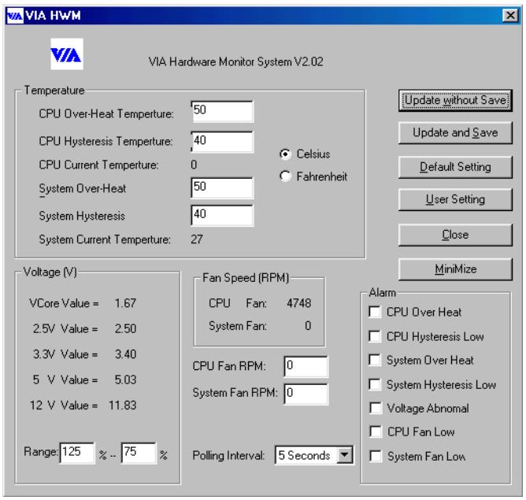
Task: Select the Fahrenheit radio button
Action: click(285, 176)
